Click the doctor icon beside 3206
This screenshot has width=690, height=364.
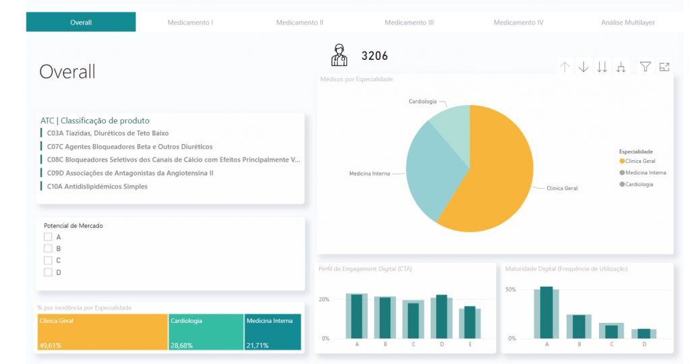[x=340, y=55]
